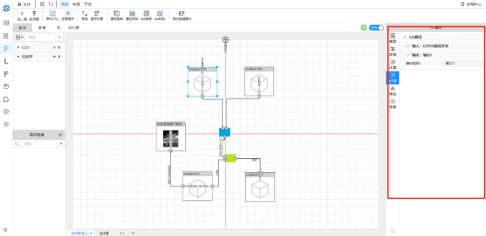
Task: Open the 计算 properties tab
Action: [x=393, y=64]
